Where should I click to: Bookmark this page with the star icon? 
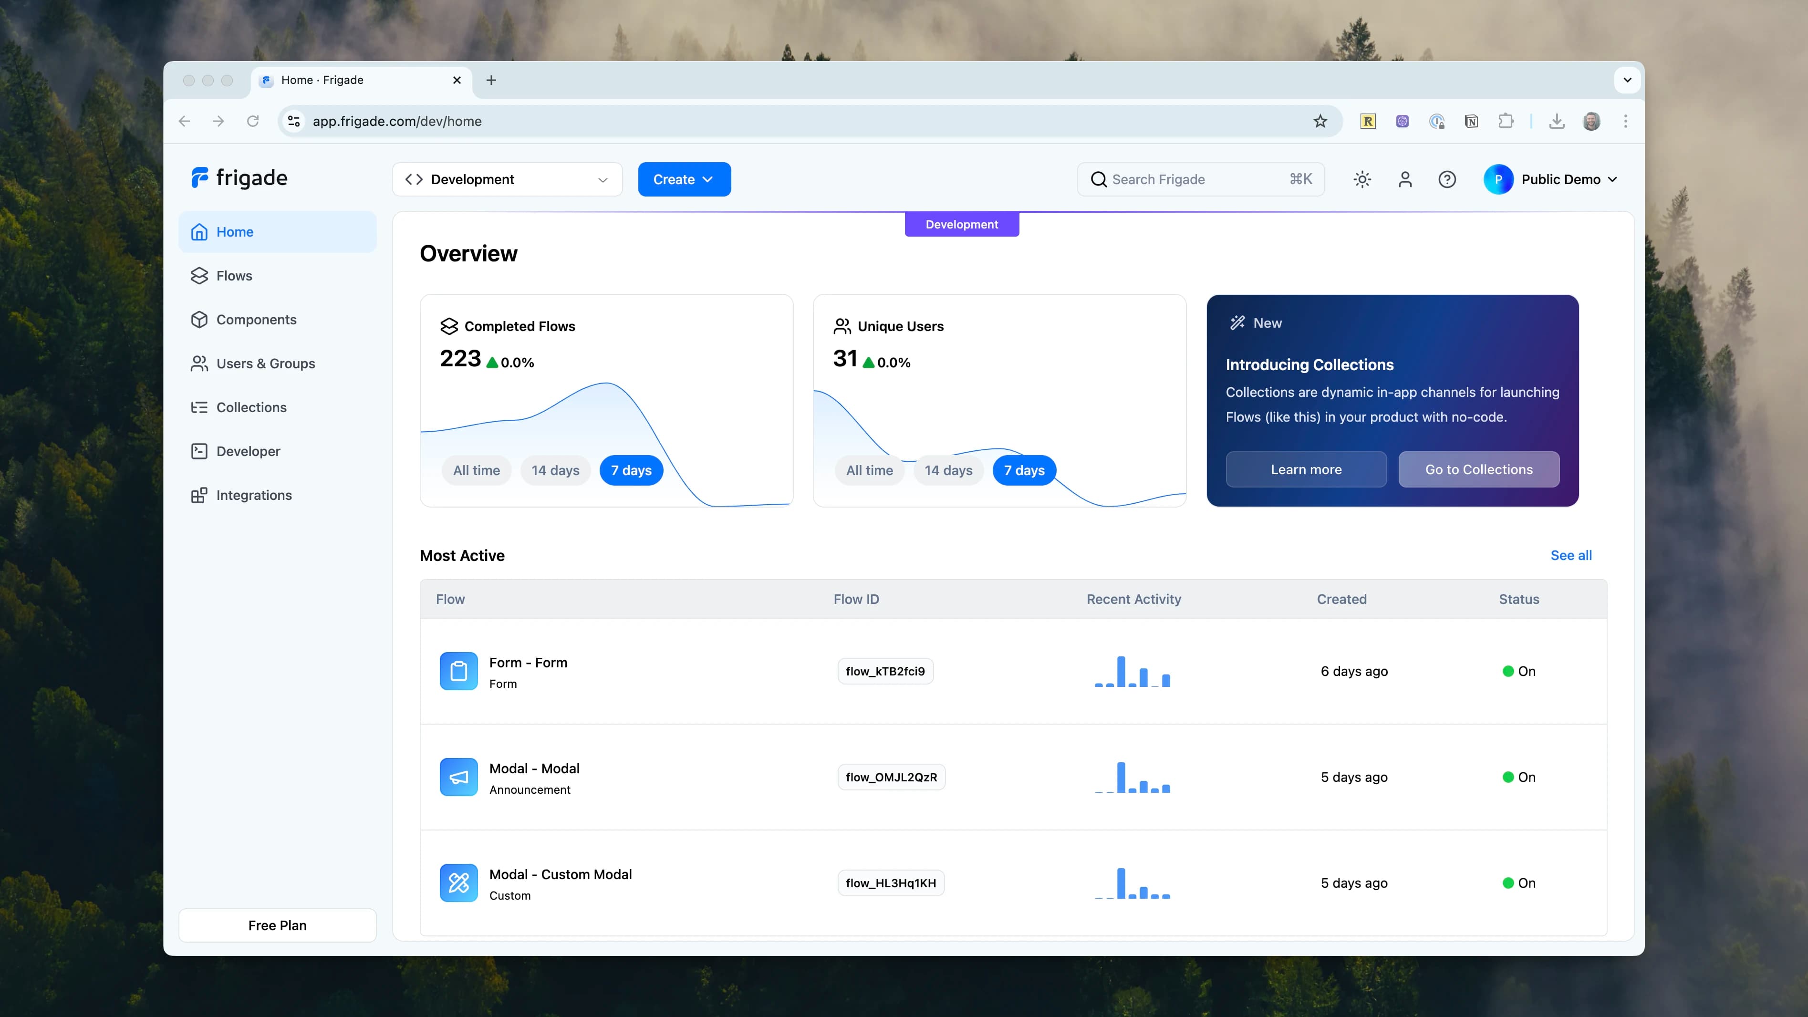click(x=1320, y=122)
